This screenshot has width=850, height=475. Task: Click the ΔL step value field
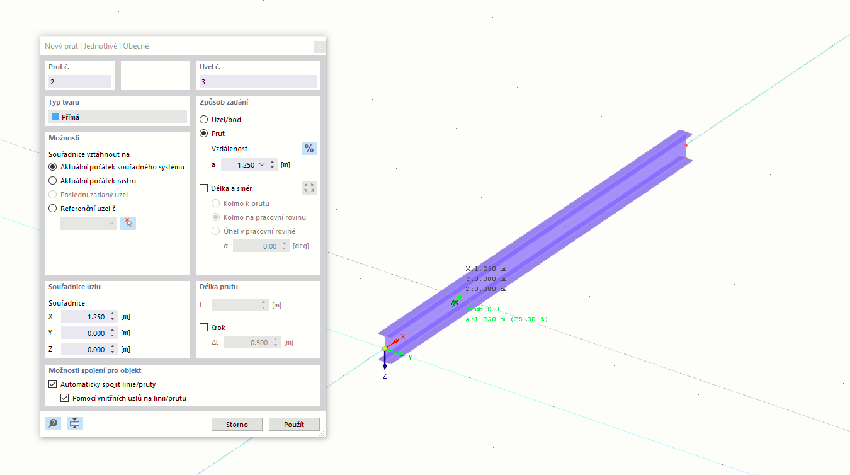point(249,343)
